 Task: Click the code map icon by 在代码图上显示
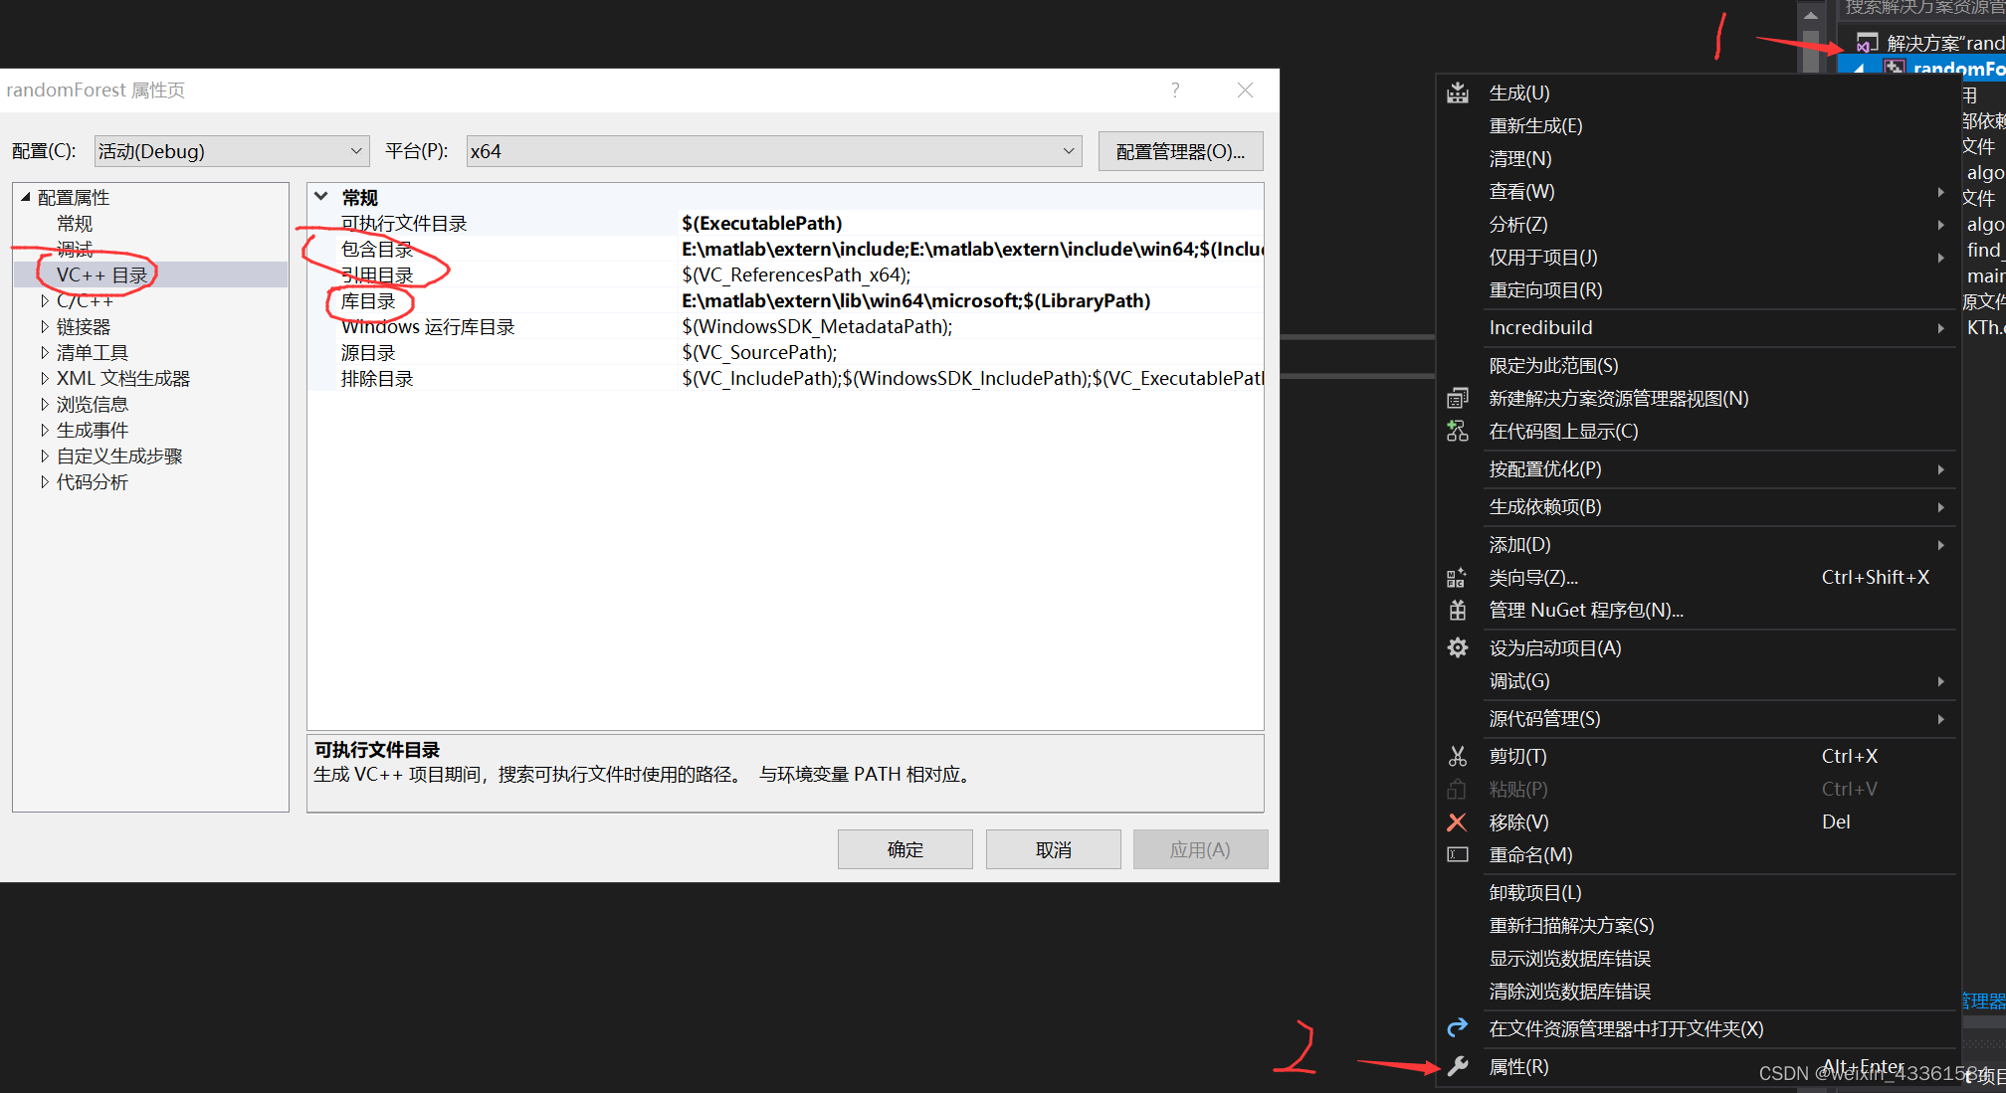(x=1458, y=432)
